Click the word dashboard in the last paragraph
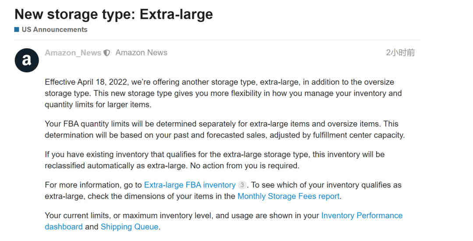Image resolution: width=473 pixels, height=241 pixels. (x=64, y=227)
